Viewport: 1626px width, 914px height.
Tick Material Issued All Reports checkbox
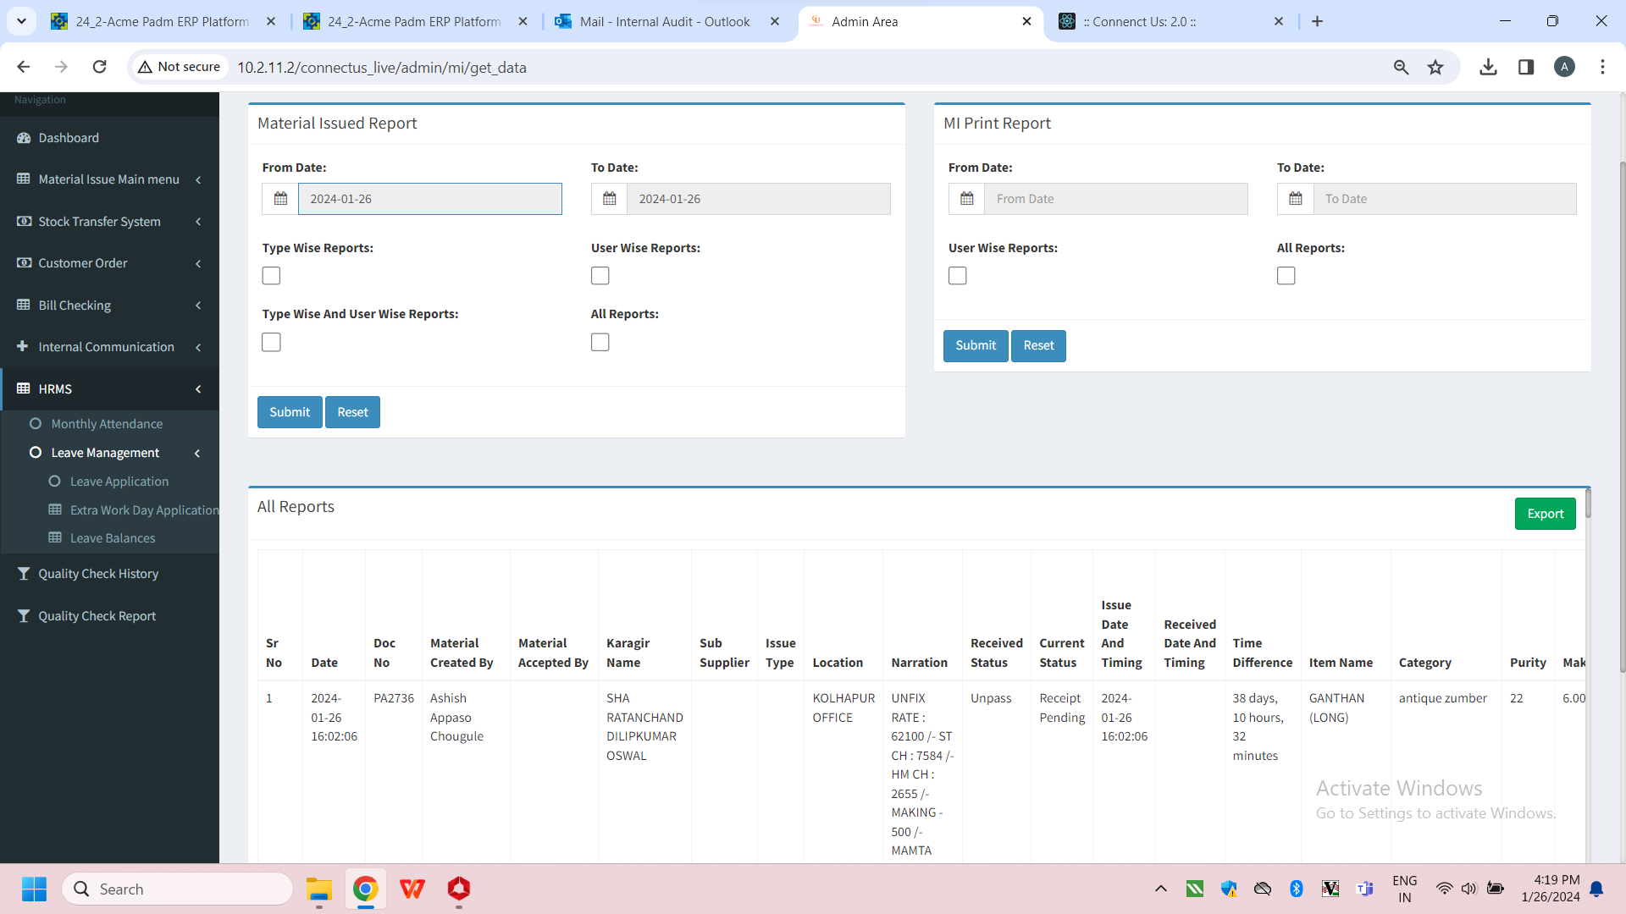(x=600, y=342)
